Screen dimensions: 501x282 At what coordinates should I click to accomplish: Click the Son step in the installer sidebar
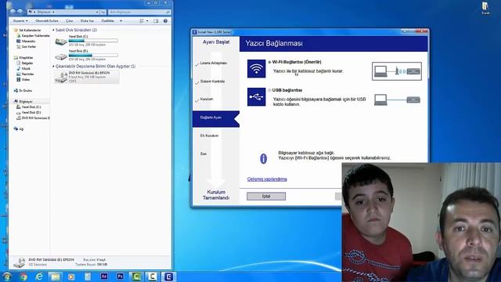point(204,154)
